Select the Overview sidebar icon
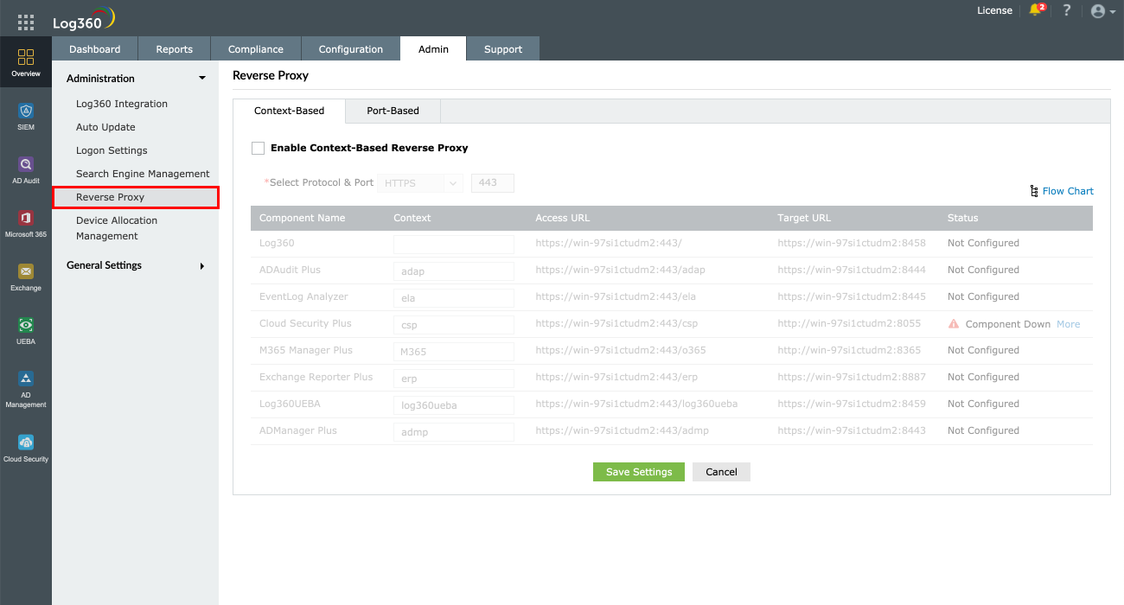Screen dimensions: 1124x605 pos(26,63)
